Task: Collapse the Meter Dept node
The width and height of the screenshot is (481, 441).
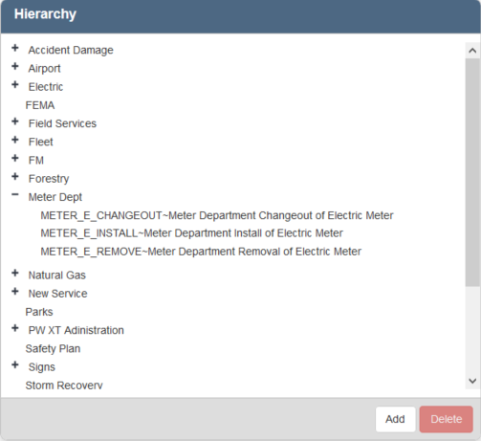Action: [x=15, y=194]
